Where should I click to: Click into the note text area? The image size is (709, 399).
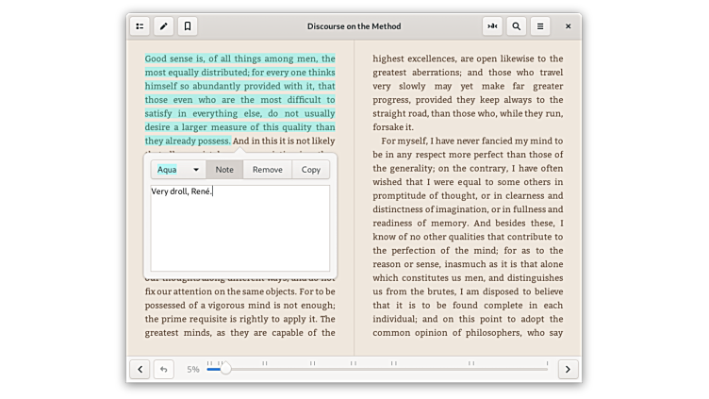(x=240, y=231)
